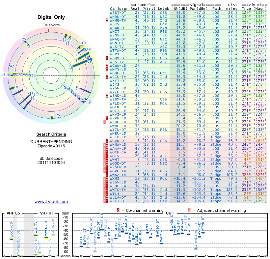Screen dimensions: 270x259
Task: Click channel 42 dot on radar plot
Action: 9,66
